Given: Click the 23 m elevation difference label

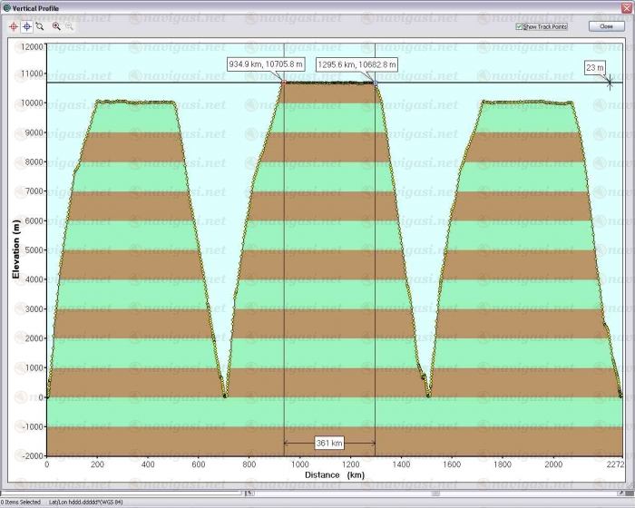Looking at the screenshot, I should (594, 67).
